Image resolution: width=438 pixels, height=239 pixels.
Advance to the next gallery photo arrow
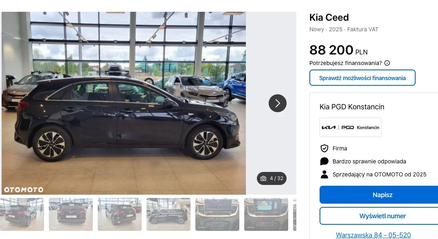tap(277, 103)
